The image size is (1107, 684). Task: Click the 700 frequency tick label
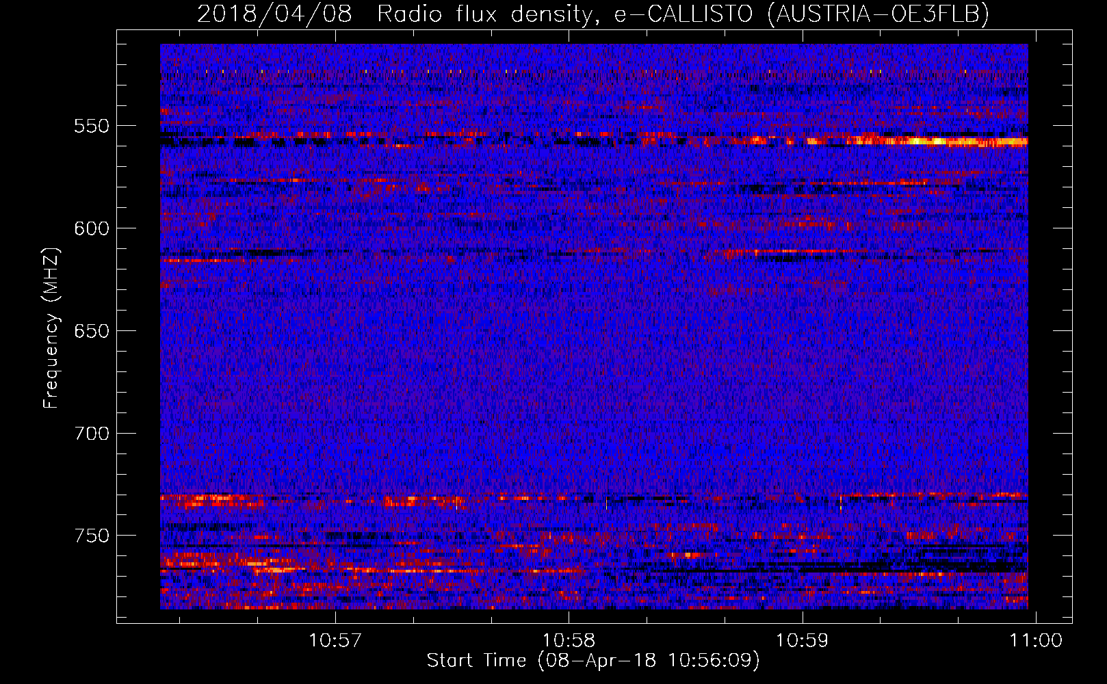click(x=92, y=434)
